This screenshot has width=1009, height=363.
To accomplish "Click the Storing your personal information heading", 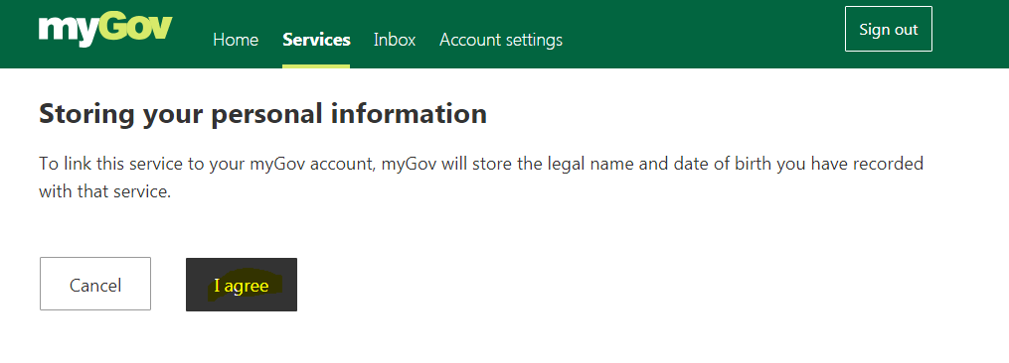I will (x=262, y=114).
